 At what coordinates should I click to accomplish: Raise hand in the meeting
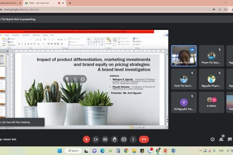[114, 139]
